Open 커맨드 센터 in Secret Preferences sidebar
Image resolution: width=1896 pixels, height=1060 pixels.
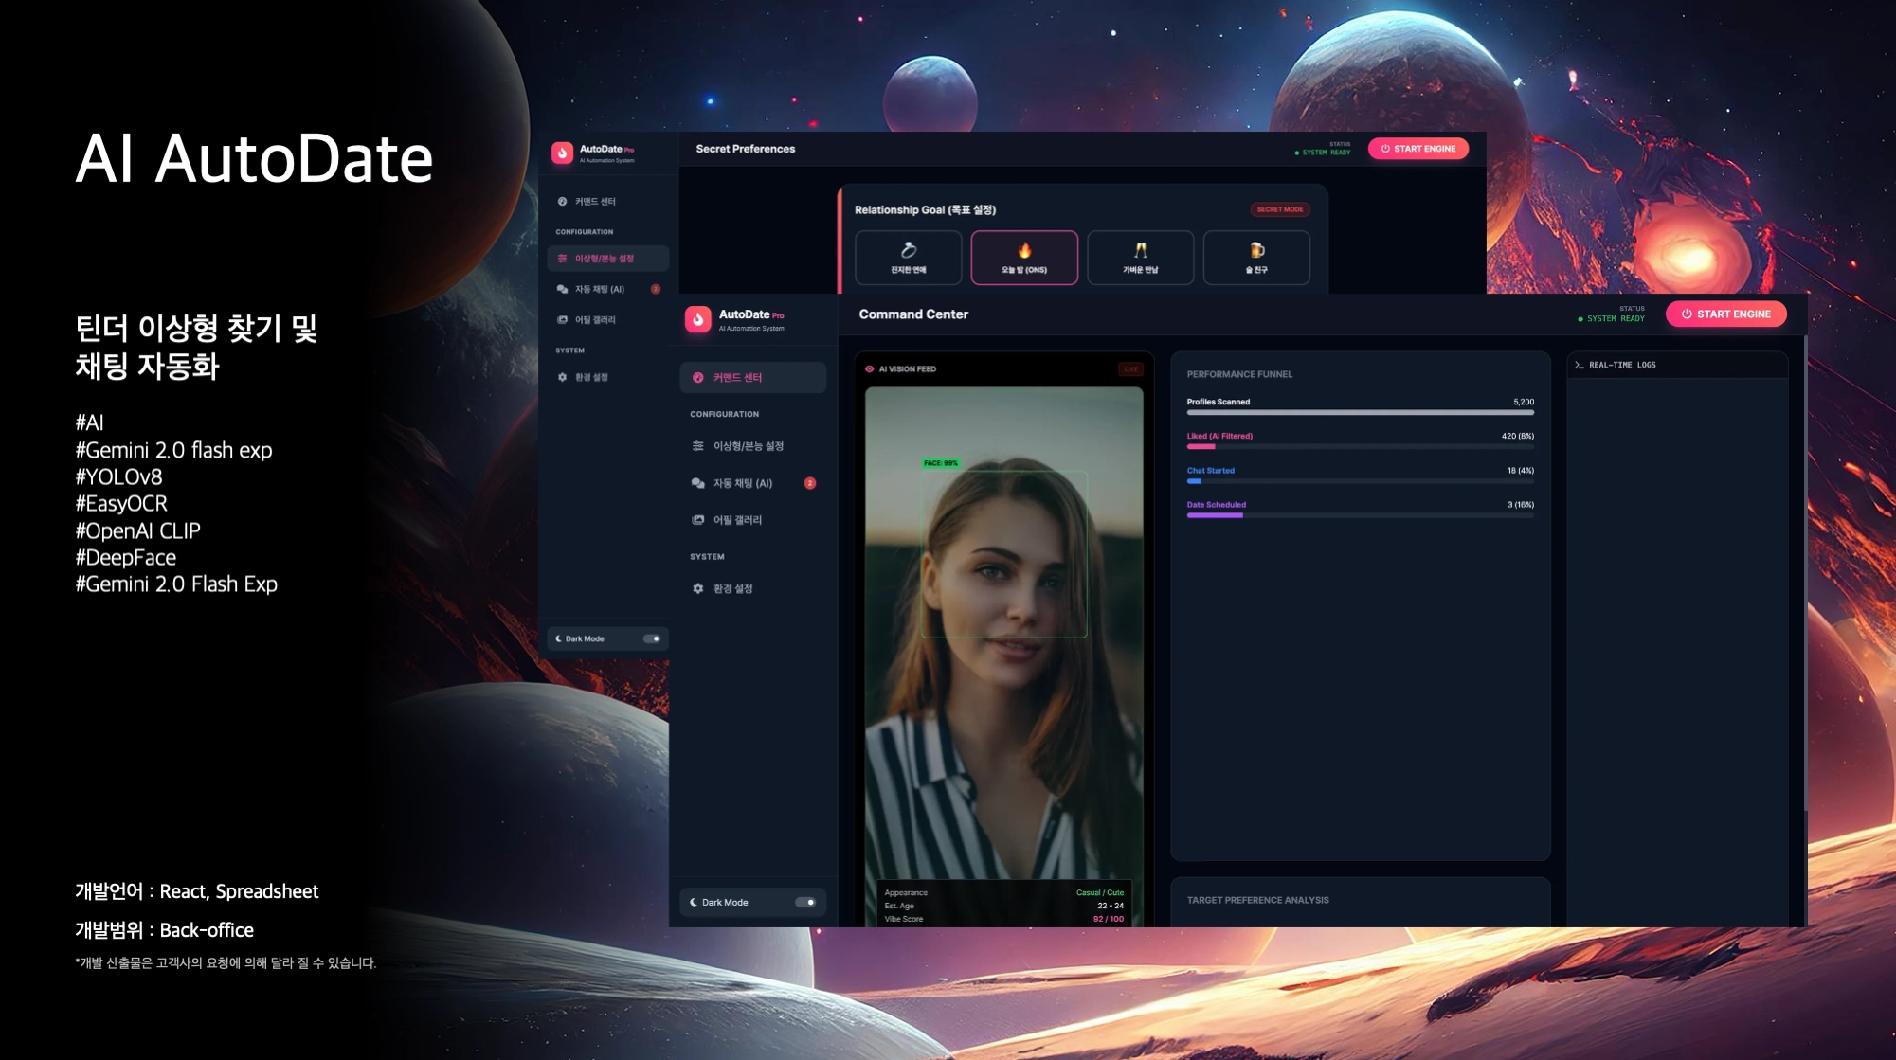(x=595, y=202)
